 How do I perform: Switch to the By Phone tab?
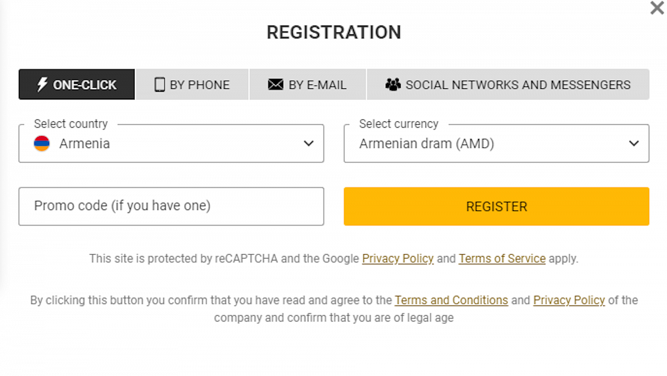pyautogui.click(x=192, y=84)
